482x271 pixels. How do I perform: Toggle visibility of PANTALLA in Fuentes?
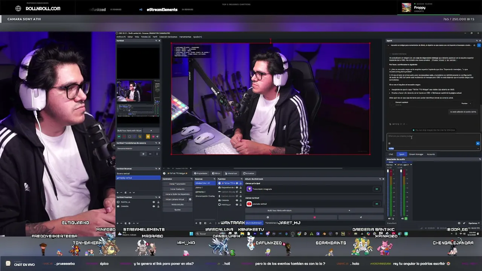pos(237,204)
